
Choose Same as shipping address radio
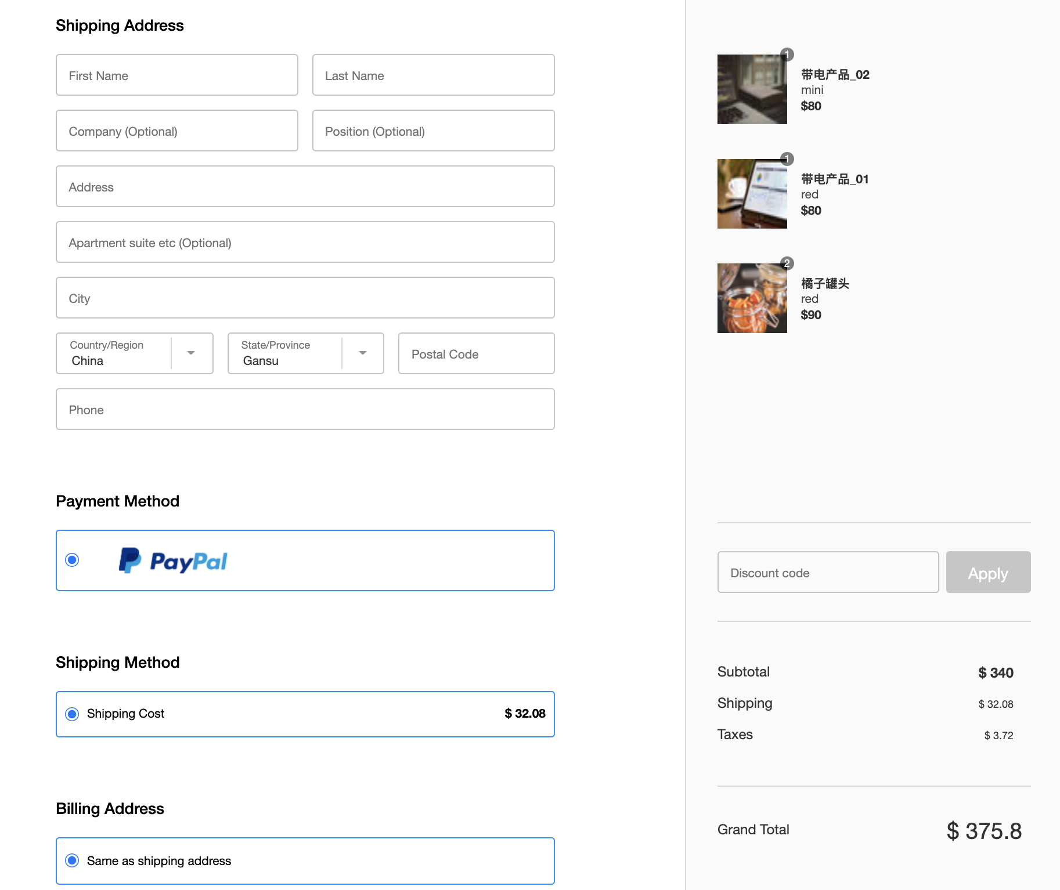[73, 860]
